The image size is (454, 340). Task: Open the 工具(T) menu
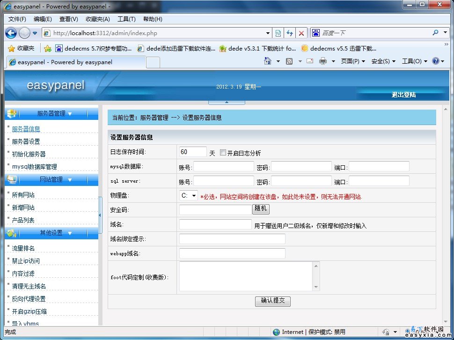126,19
